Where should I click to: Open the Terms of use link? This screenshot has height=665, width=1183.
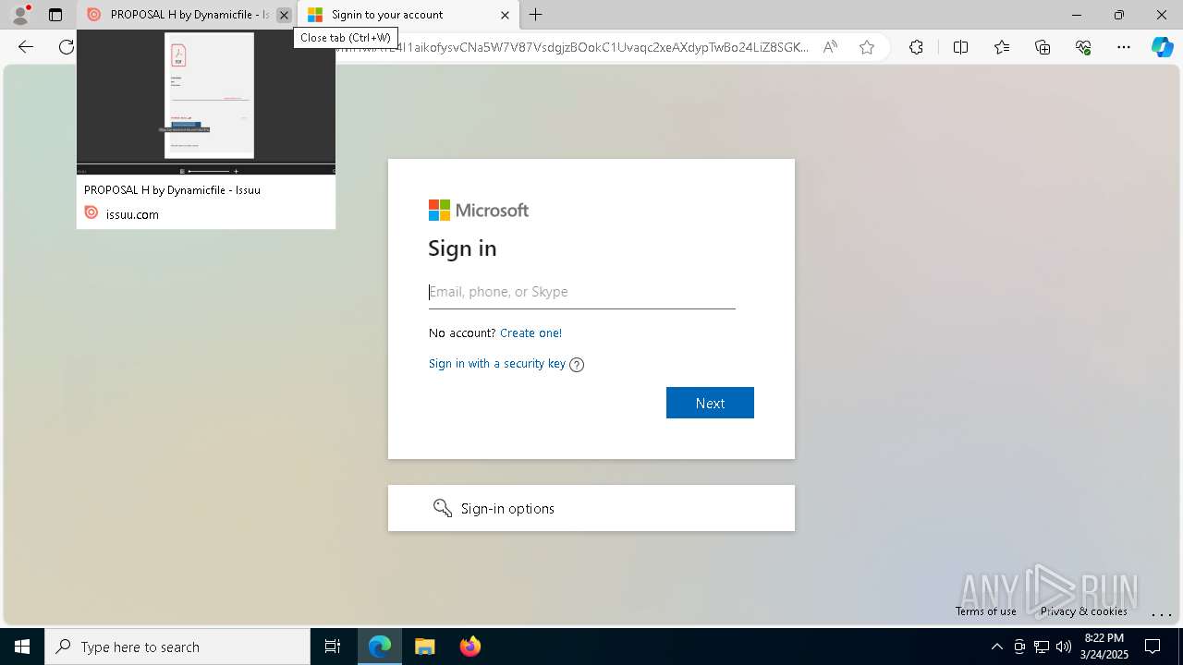pyautogui.click(x=986, y=611)
